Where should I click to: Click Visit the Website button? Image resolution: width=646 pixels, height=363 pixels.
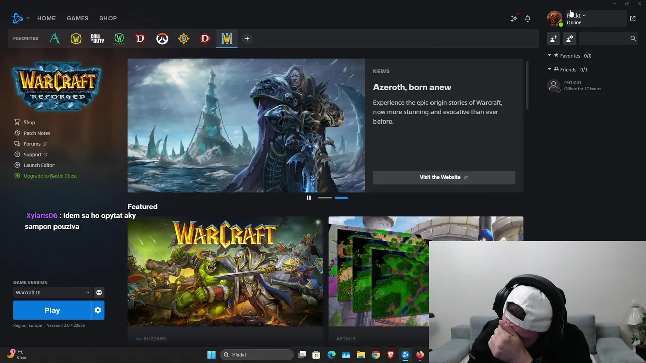[x=444, y=177]
